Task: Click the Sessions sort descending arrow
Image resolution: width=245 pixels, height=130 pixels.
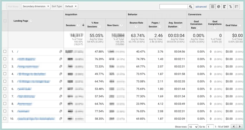Action: (x=83, y=25)
